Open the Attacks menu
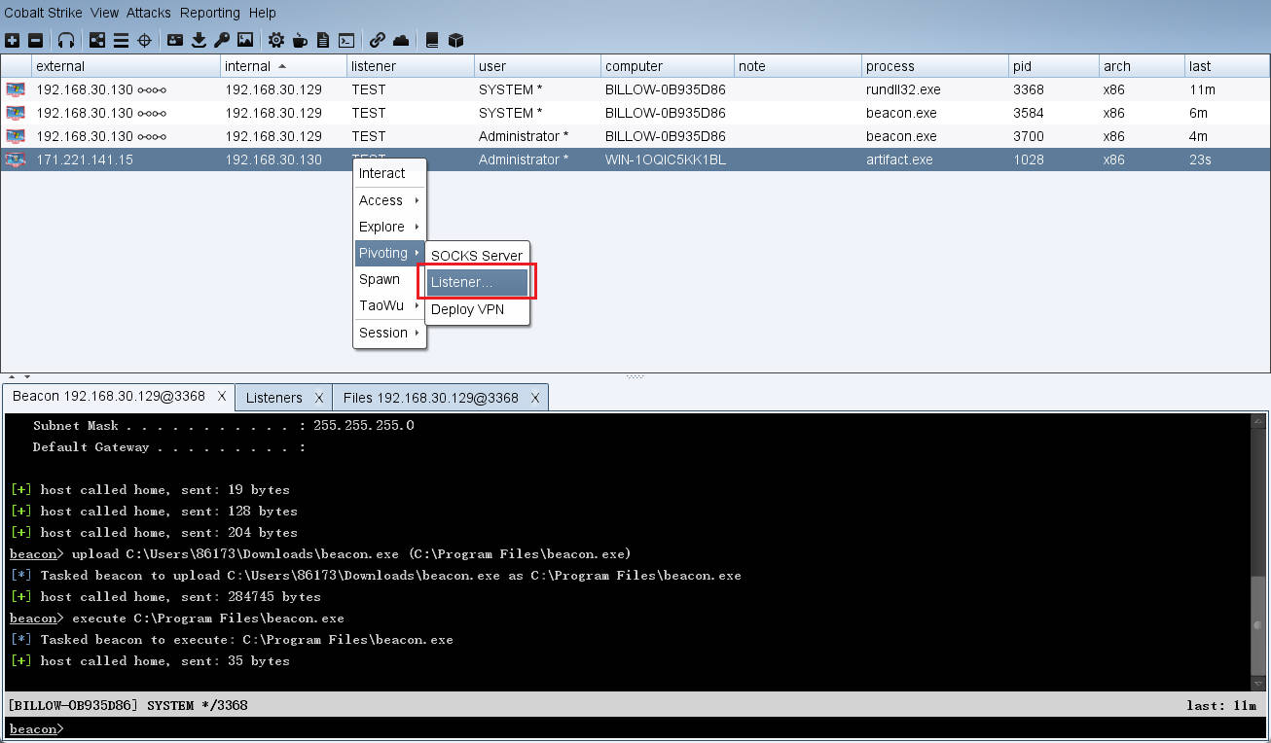This screenshot has width=1271, height=743. tap(149, 13)
